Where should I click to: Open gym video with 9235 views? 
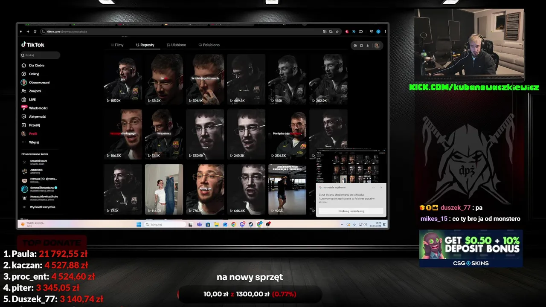pyautogui.click(x=287, y=189)
